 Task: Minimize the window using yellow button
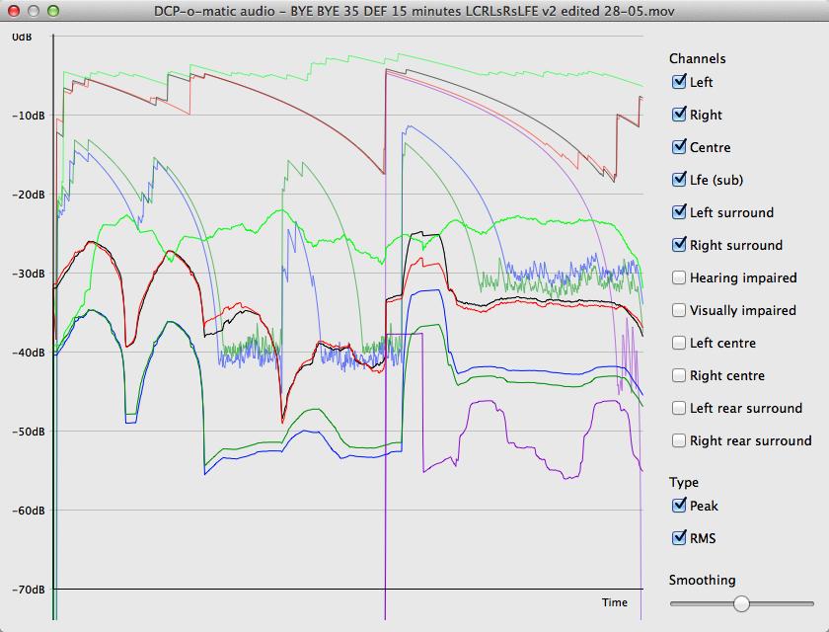[x=34, y=11]
